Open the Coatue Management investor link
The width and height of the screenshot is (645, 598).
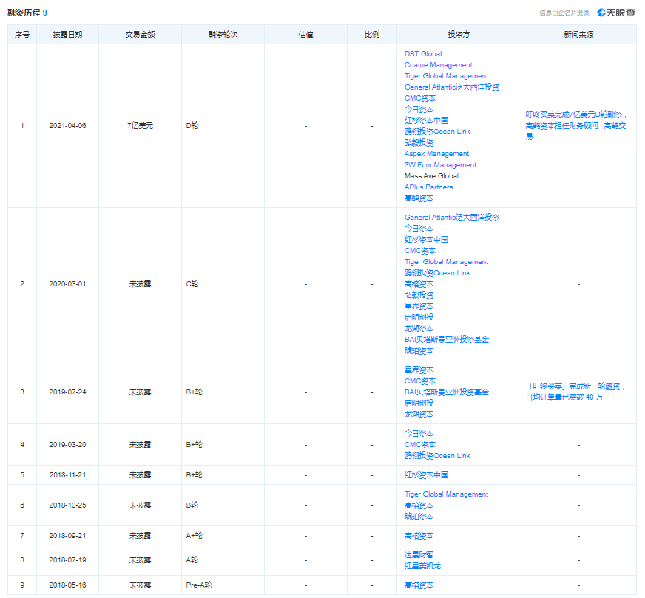pyautogui.click(x=438, y=65)
